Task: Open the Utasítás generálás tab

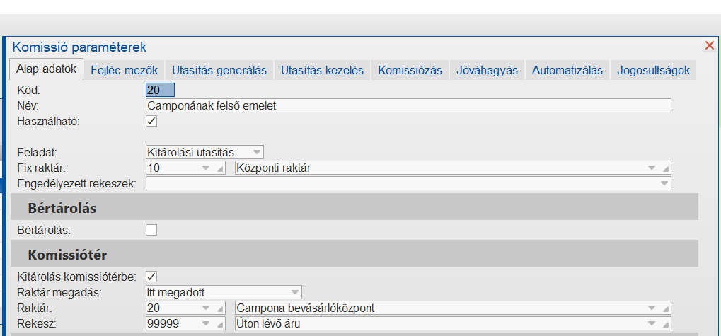Action: [219, 70]
